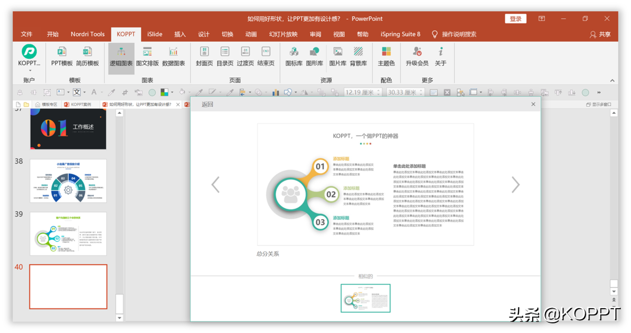Image resolution: width=631 pixels, height=333 pixels.
Task: Click the lightbulb 操作说明搜索 search
Action: (x=454, y=34)
